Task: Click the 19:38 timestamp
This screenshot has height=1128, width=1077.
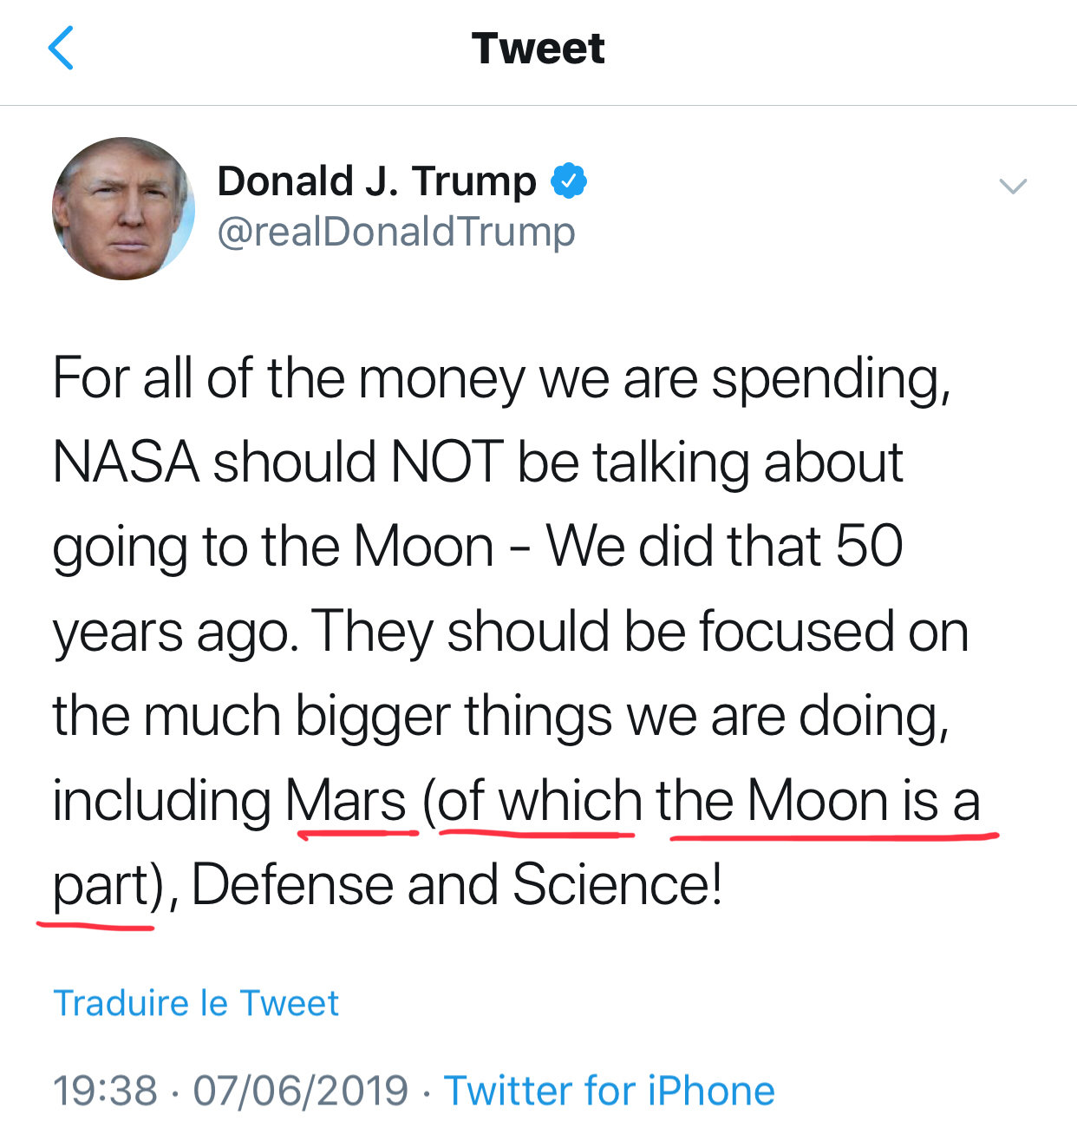Action: [105, 1091]
